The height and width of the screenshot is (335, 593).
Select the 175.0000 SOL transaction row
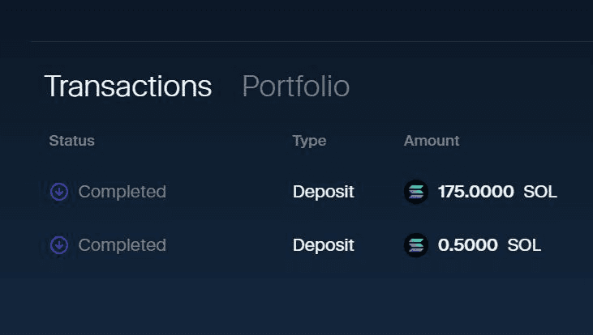click(x=303, y=192)
